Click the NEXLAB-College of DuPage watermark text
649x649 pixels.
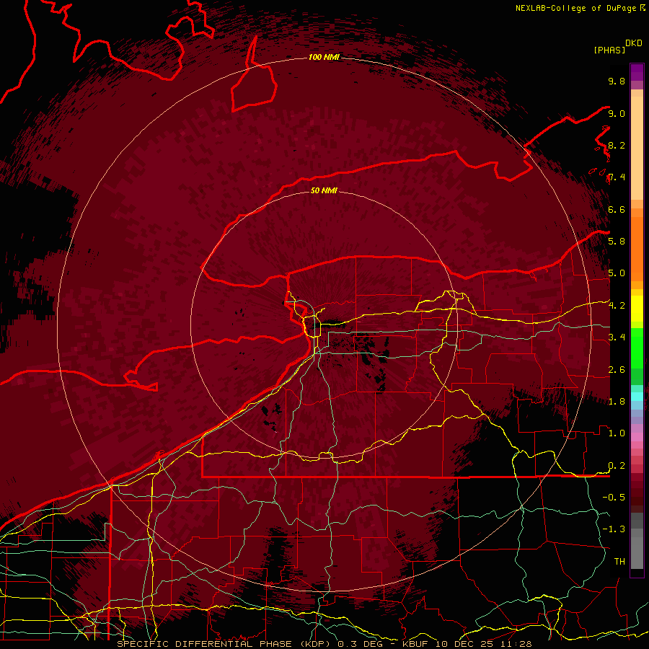(575, 8)
